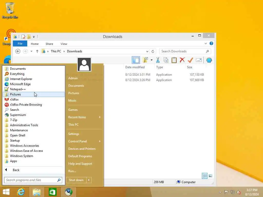The image size is (263, 197).
Task: Open the Apps folder entry
Action: (x=34, y=161)
